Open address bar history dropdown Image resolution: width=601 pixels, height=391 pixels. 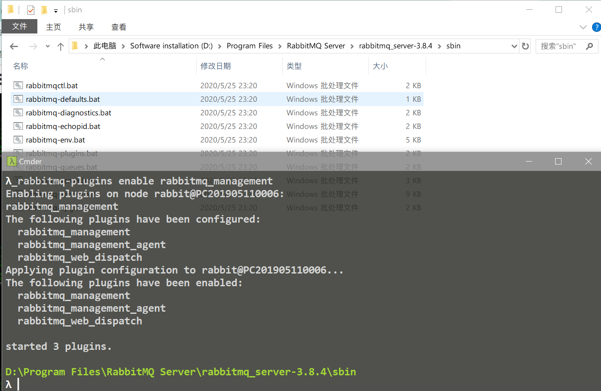coord(514,46)
